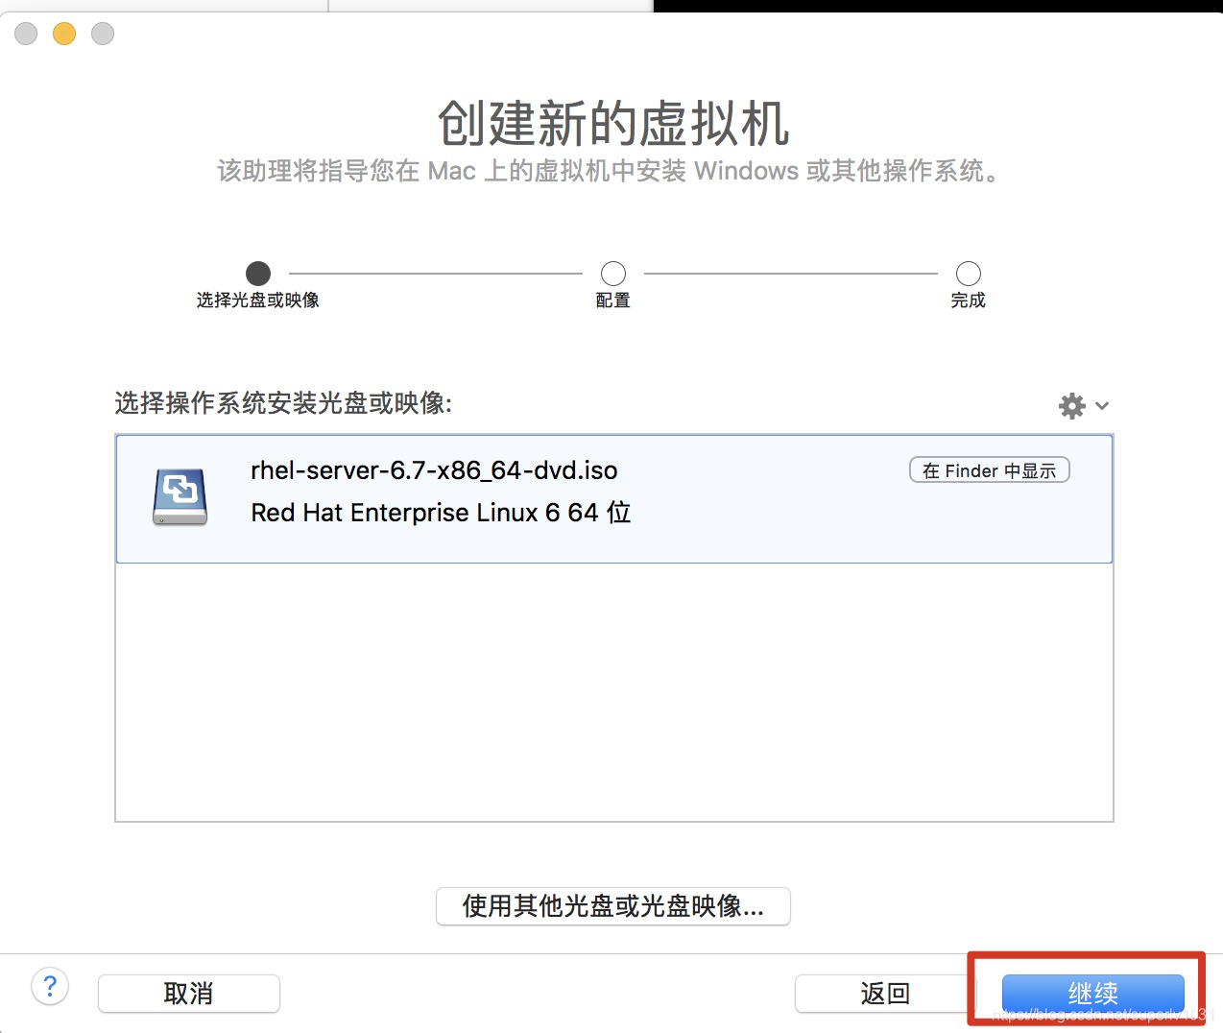Click the Continue (继续) button
The image size is (1223, 1033).
[1092, 993]
